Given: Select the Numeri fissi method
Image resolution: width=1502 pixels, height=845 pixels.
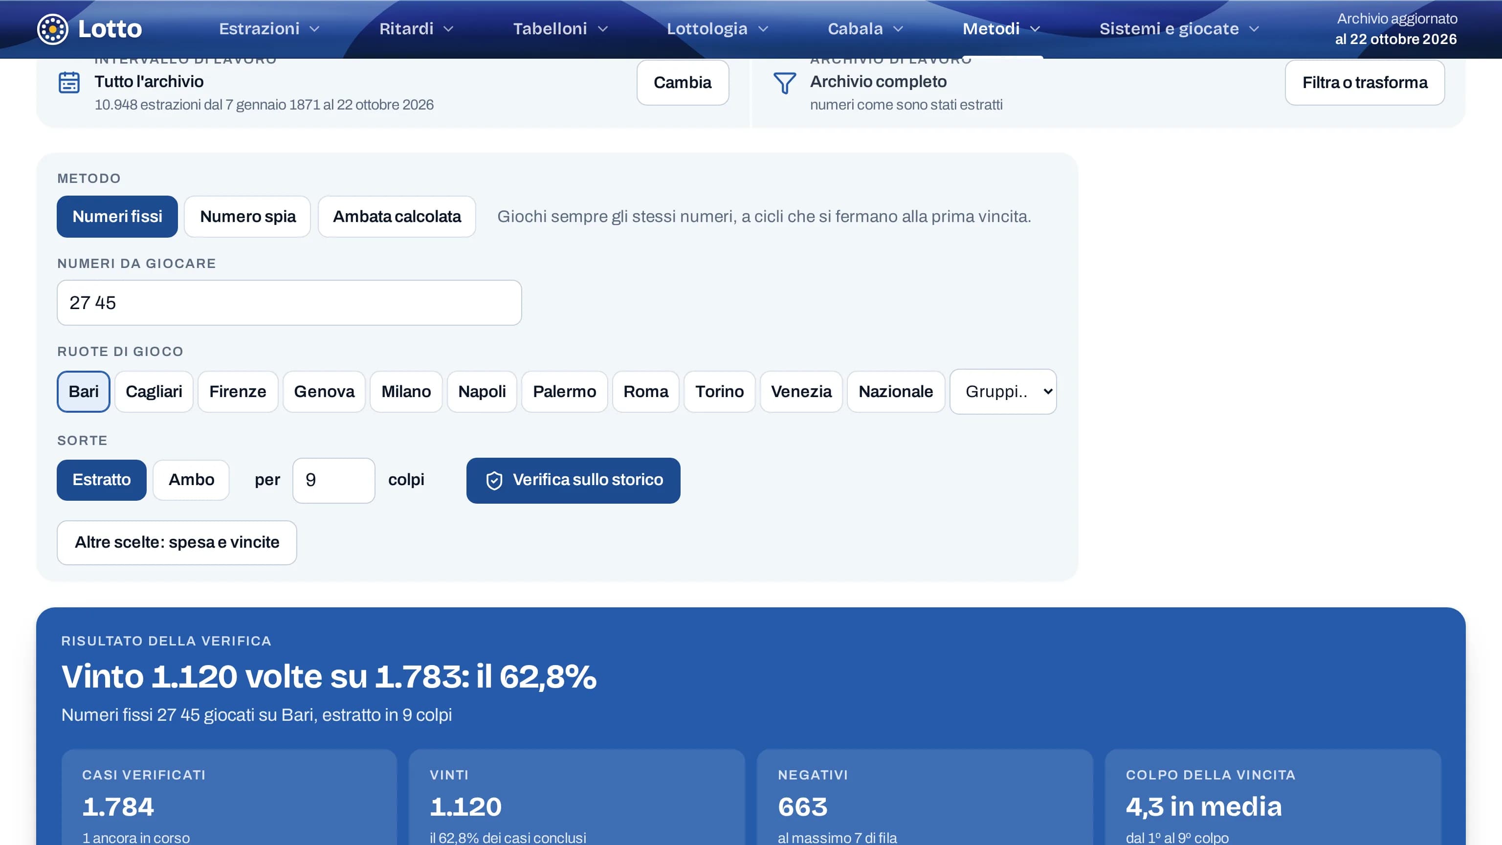Looking at the screenshot, I should (x=117, y=216).
